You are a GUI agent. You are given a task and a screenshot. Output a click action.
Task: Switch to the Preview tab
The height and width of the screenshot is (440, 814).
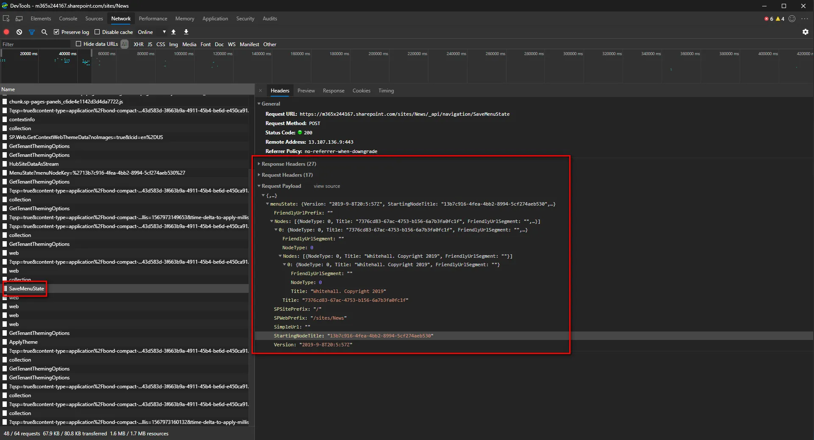pyautogui.click(x=306, y=91)
